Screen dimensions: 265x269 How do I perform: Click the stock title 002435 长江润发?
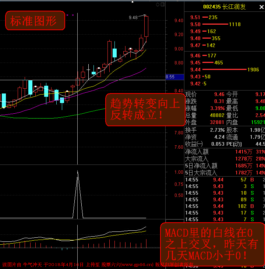click(x=224, y=7)
